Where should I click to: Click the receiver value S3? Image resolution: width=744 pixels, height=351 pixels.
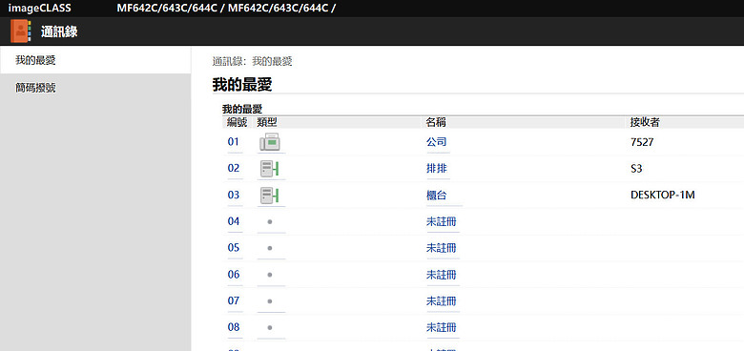pos(636,169)
